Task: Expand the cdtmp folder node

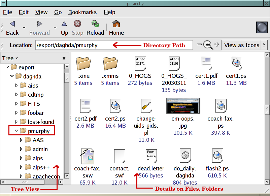Action: pyautogui.click(x=16, y=94)
